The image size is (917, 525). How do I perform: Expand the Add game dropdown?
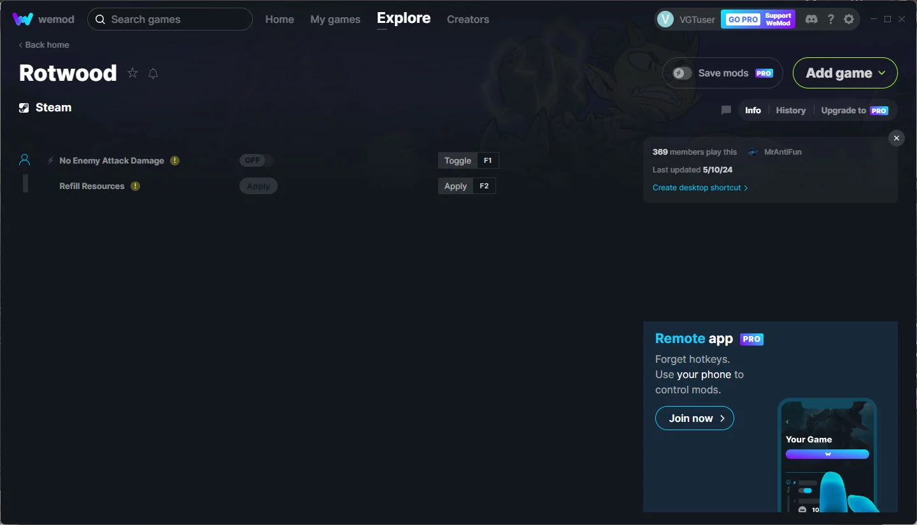845,73
